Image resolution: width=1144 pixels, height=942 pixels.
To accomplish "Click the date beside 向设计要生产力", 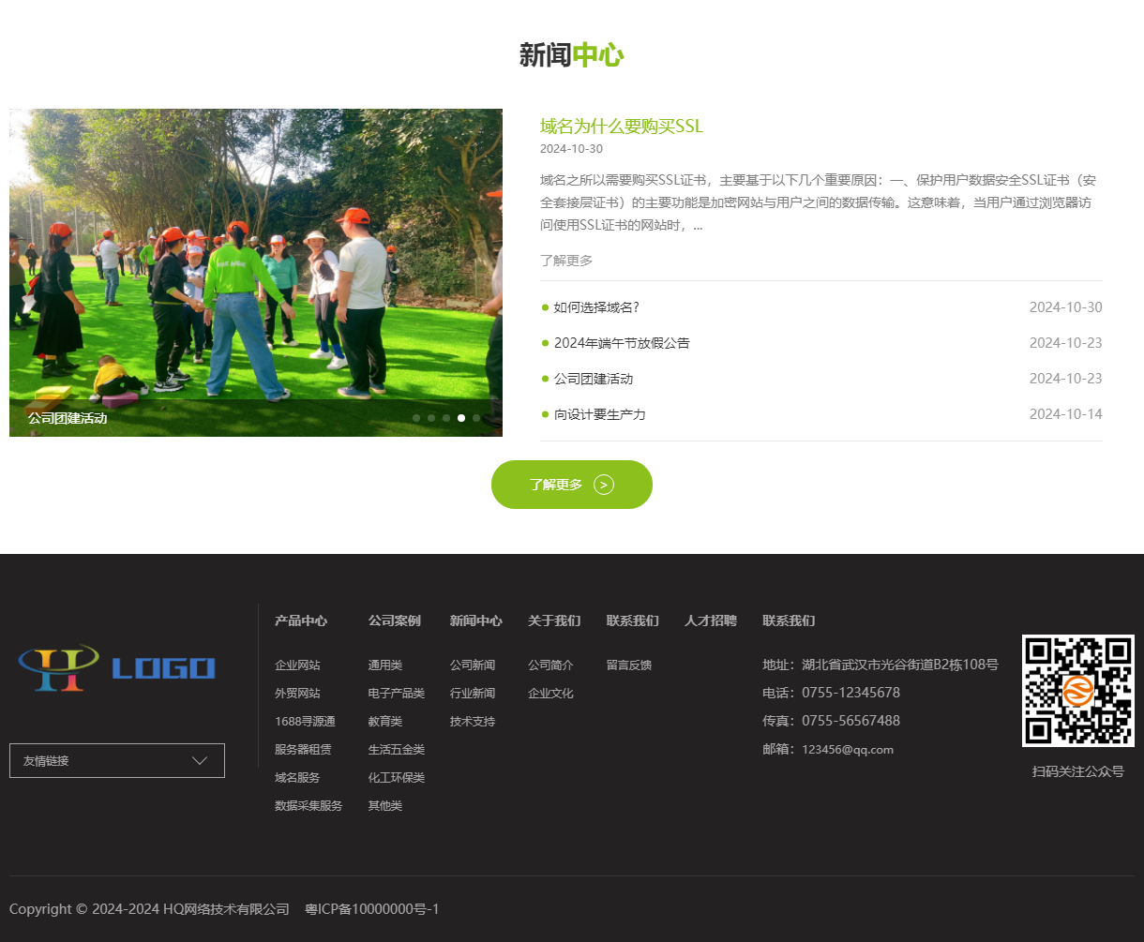I will (x=1066, y=414).
